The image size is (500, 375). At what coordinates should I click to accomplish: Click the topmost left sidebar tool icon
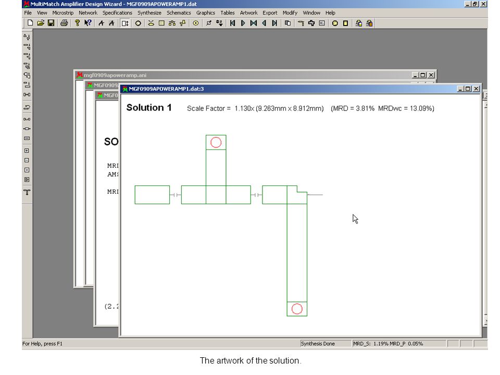(x=27, y=37)
